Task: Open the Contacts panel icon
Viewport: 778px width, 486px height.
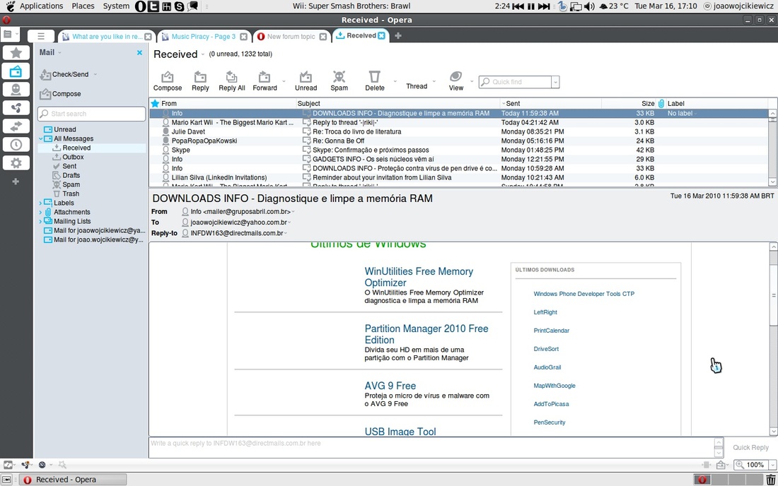Action: (x=16, y=90)
